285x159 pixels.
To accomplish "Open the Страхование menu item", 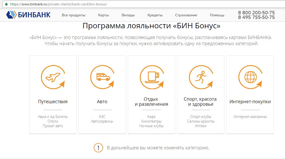I will pos(186,15).
